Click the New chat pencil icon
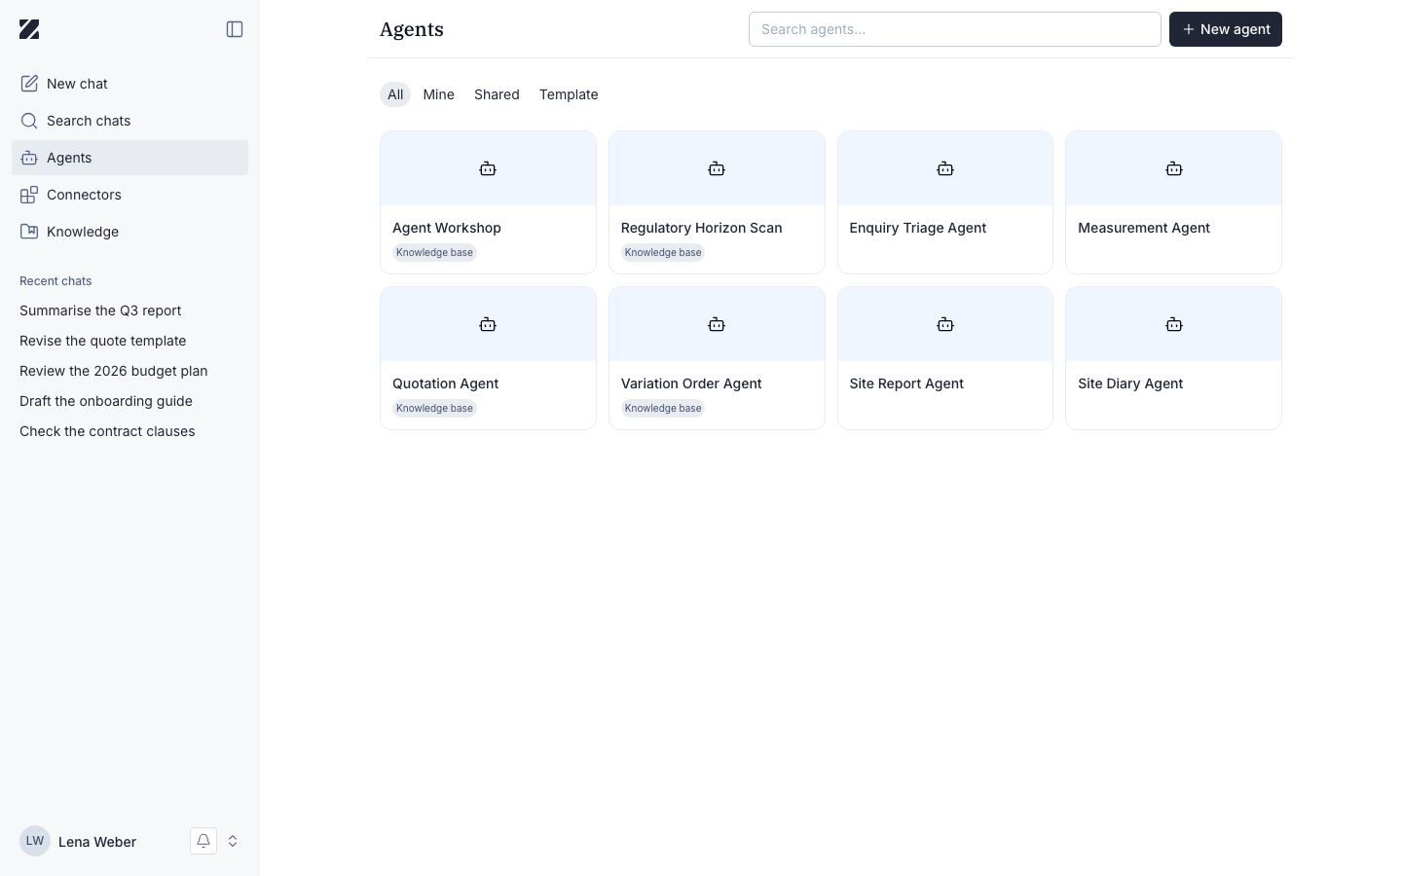The height and width of the screenshot is (876, 1402). tap(29, 84)
